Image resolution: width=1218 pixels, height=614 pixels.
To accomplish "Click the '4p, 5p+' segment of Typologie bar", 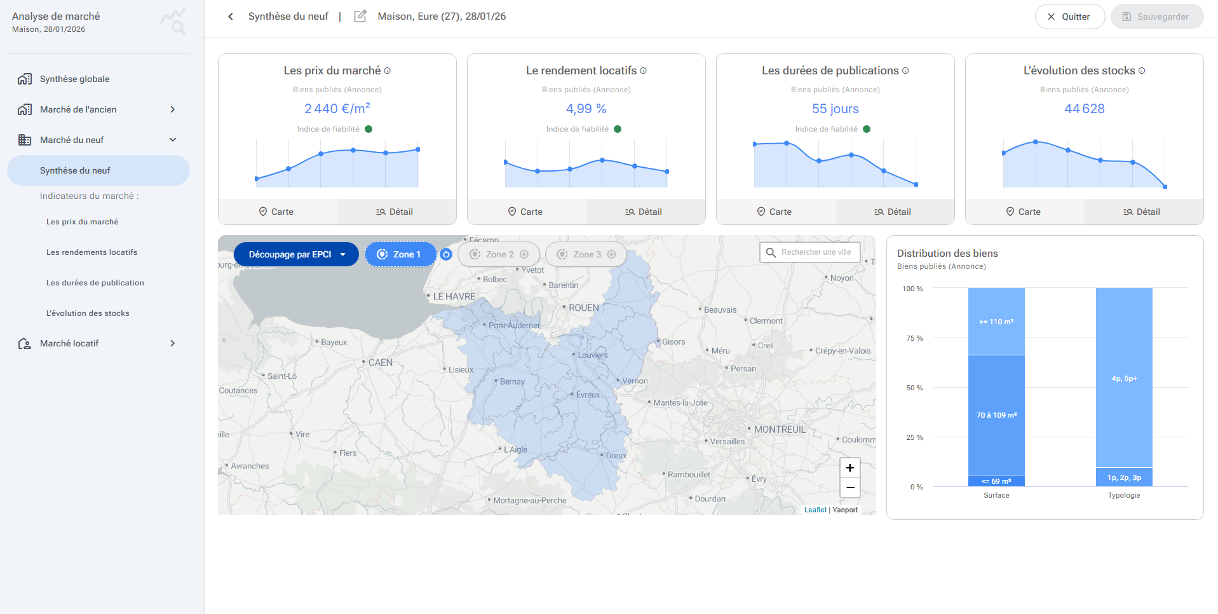I will pos(1124,378).
